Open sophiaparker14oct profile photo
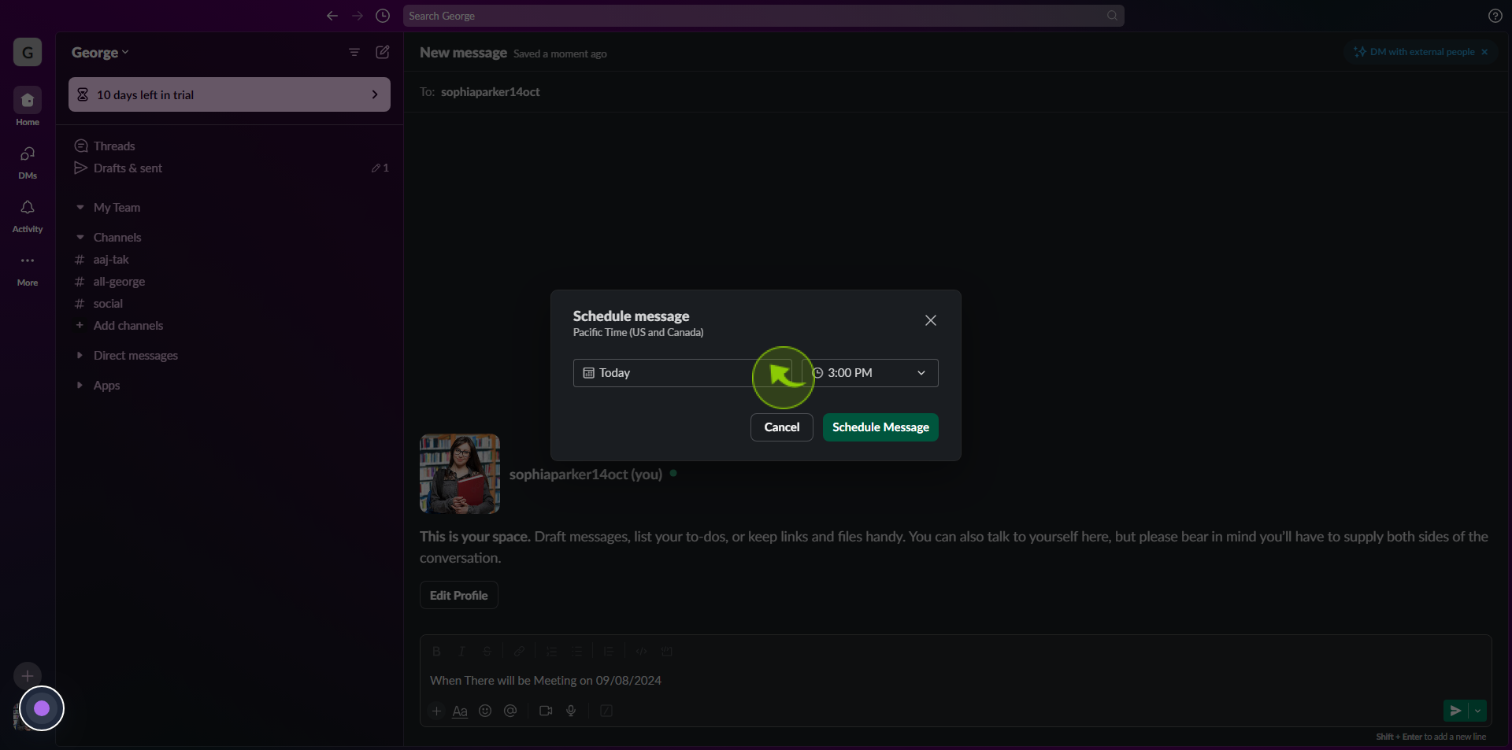1512x750 pixels. click(x=460, y=474)
